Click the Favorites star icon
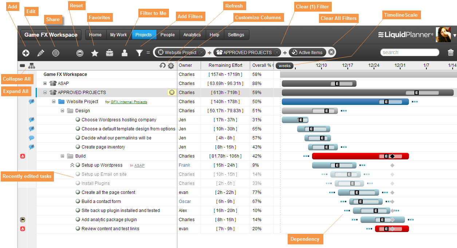The height and width of the screenshot is (248, 457). click(x=94, y=53)
